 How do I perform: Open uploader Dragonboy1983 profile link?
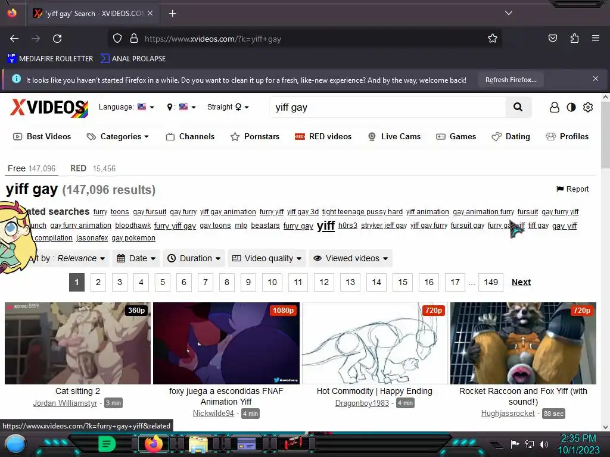click(362, 403)
